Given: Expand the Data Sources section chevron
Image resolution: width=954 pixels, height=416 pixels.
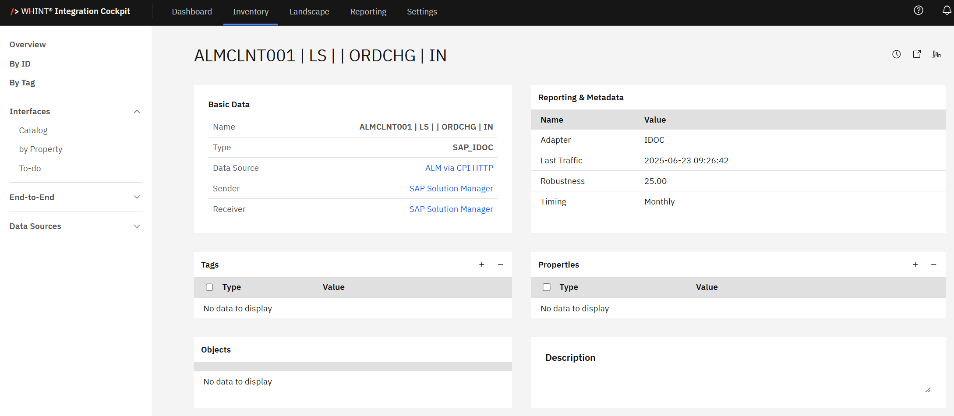Looking at the screenshot, I should [x=137, y=226].
